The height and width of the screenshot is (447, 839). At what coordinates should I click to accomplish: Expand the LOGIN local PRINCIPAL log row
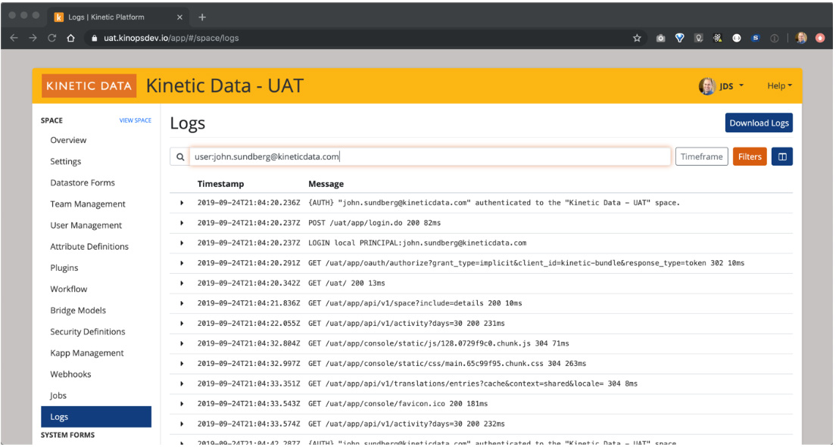point(182,243)
